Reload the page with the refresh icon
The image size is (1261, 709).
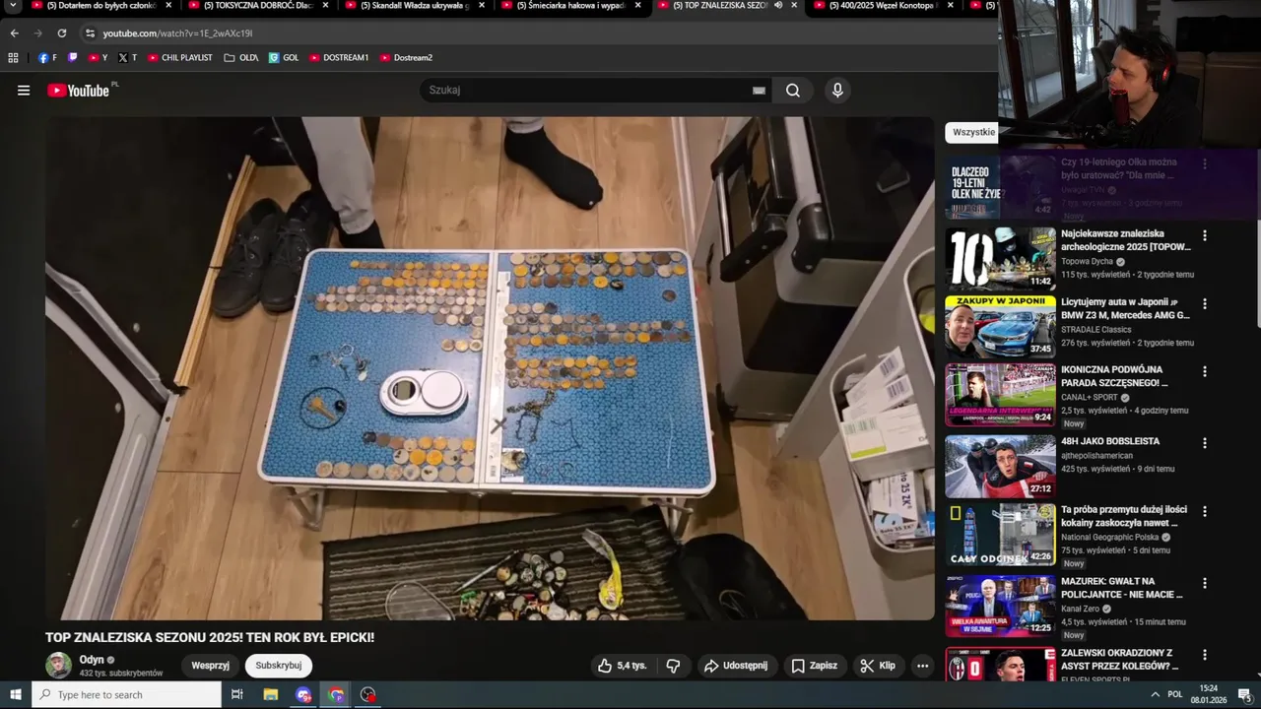click(x=62, y=33)
